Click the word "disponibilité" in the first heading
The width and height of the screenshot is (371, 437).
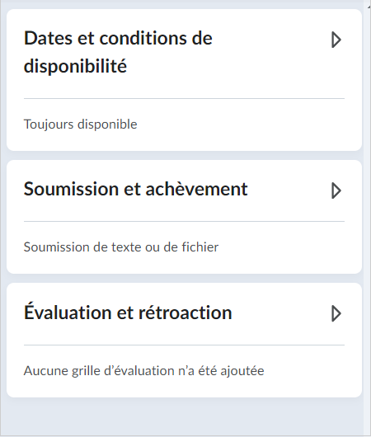tap(75, 66)
